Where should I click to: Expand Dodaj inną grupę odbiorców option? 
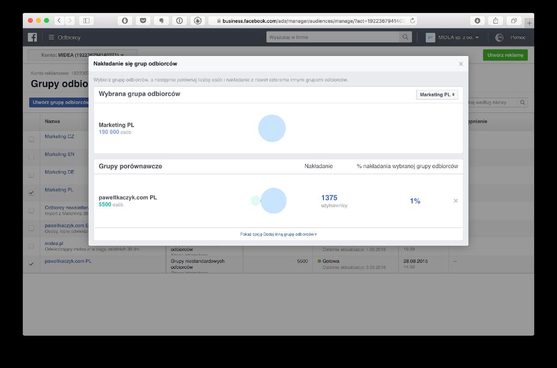coord(279,235)
